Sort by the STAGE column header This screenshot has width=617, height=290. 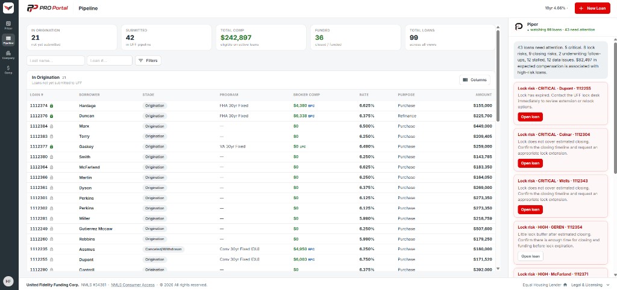click(148, 94)
